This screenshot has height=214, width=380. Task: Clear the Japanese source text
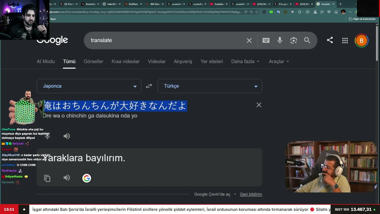(x=259, y=105)
